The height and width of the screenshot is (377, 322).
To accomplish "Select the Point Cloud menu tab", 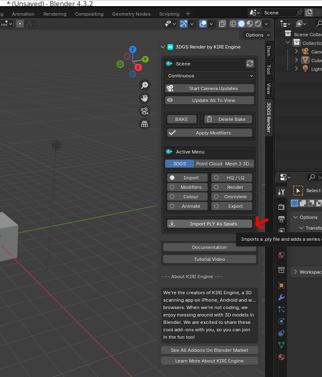I will 209,164.
